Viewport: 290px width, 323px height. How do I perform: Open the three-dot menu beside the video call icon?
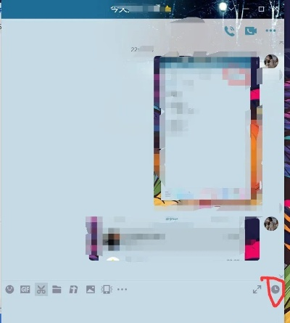click(270, 30)
